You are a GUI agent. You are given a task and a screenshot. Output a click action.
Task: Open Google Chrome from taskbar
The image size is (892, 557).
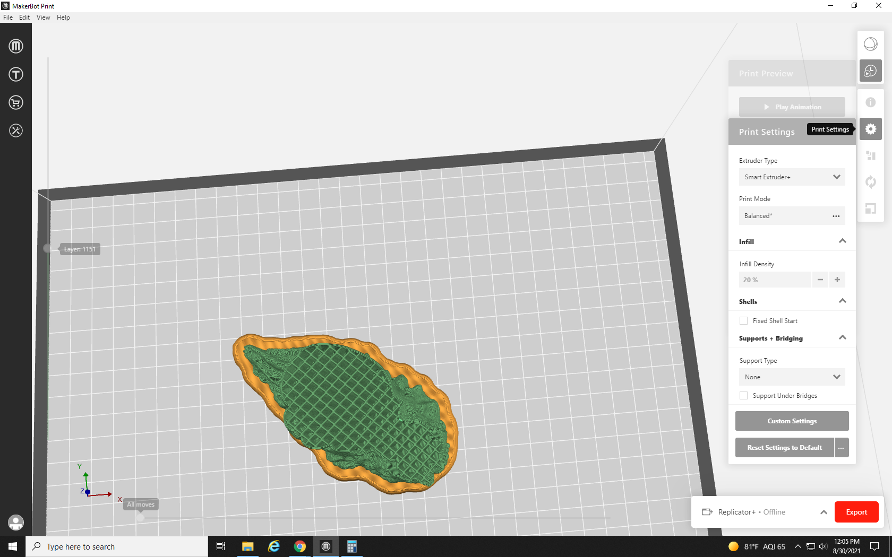300,546
